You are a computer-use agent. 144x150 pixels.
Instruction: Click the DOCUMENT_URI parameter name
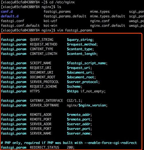pos(41,72)
